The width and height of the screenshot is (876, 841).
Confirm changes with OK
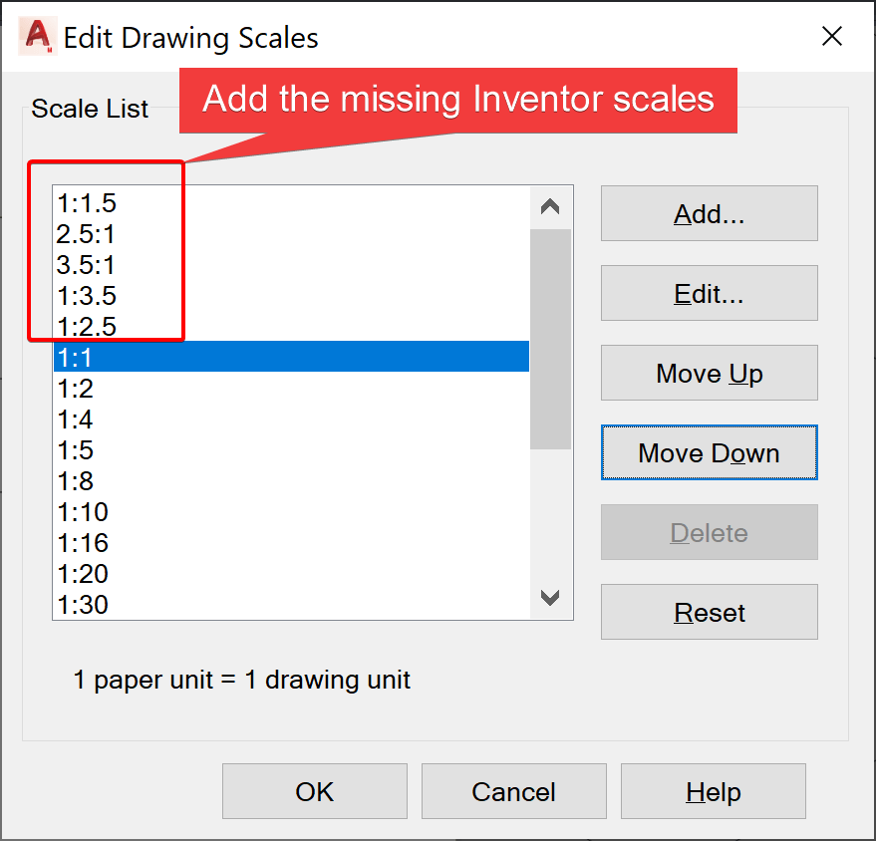[314, 791]
